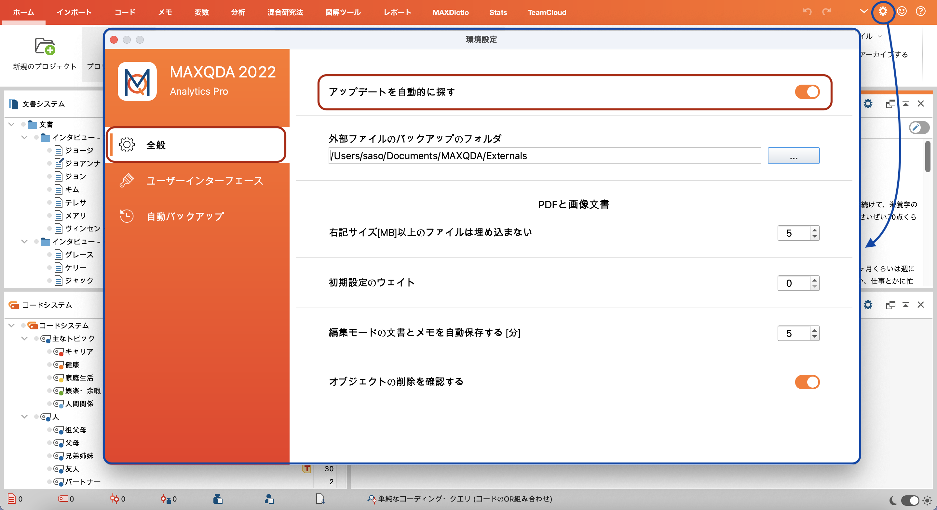Increase the file size MB stepper

[x=814, y=229]
